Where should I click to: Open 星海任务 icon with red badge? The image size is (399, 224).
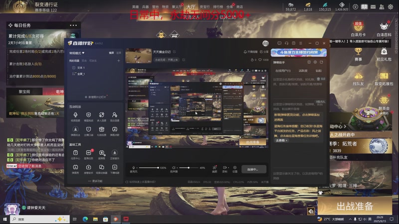point(89,153)
